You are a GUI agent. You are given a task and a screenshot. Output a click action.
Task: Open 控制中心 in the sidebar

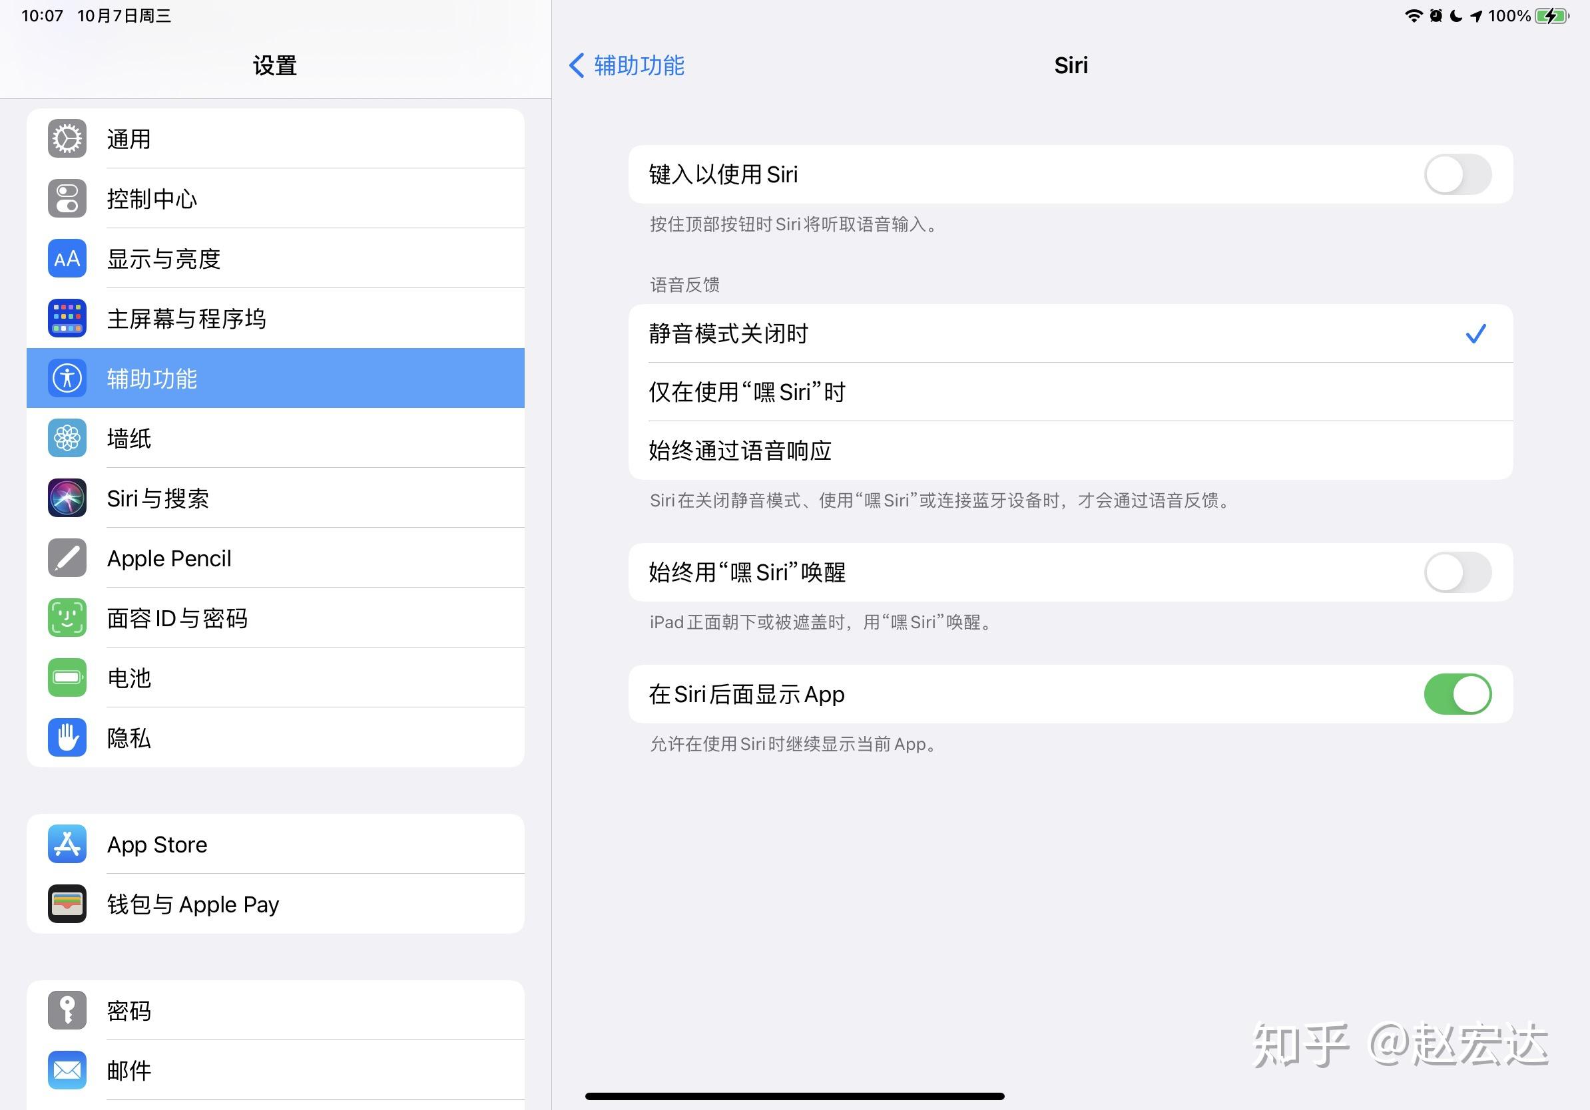[276, 198]
